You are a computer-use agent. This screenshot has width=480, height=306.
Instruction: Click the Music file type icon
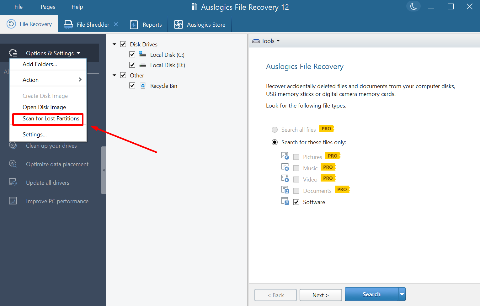click(285, 167)
